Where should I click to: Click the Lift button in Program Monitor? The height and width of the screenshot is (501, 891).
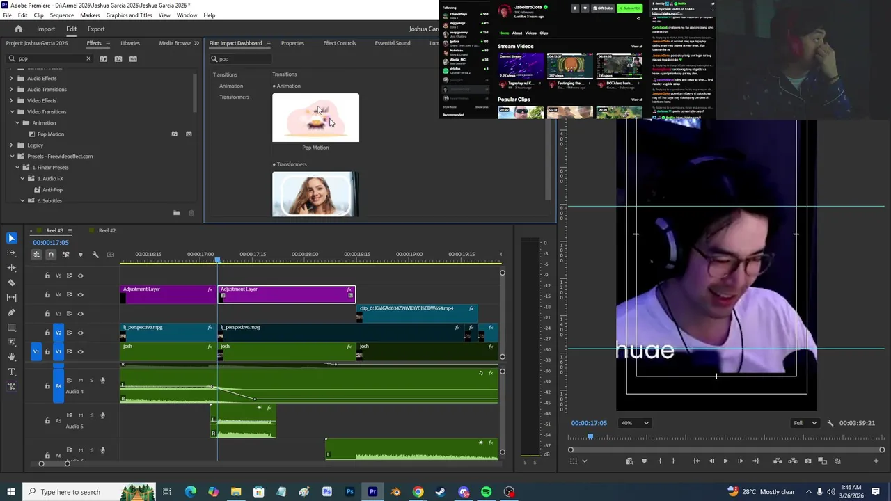(778, 461)
